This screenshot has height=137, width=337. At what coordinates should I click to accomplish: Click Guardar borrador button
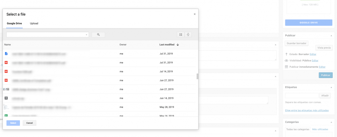[297, 43]
